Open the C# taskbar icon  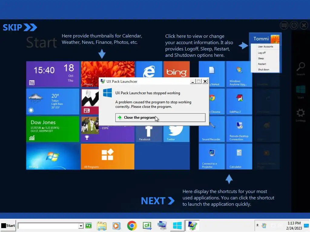click(x=147, y=226)
